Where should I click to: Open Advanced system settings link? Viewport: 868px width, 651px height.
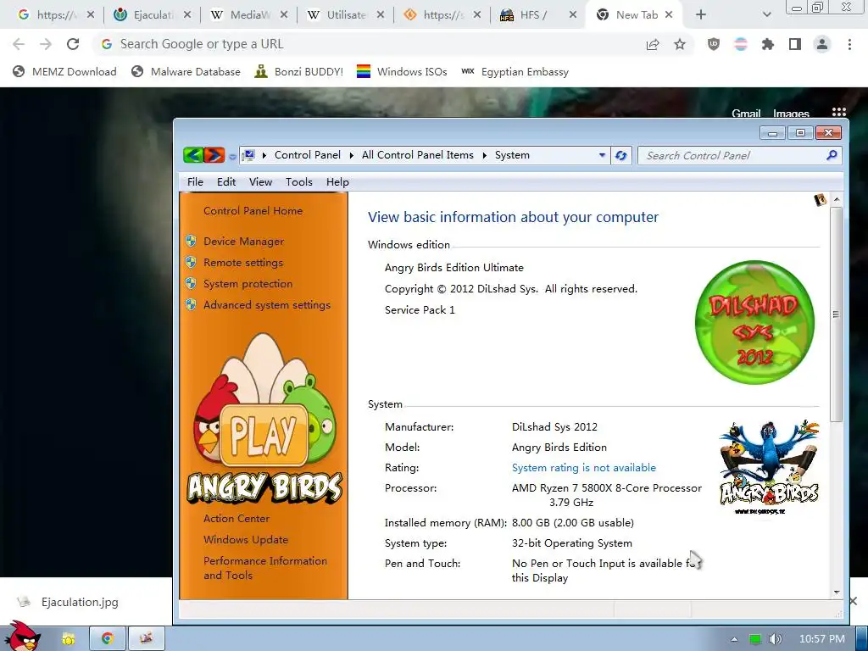(267, 305)
